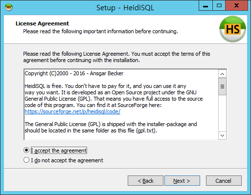Cancel the HeidiSQL setup
This screenshot has width=251, height=195.
click(224, 181)
